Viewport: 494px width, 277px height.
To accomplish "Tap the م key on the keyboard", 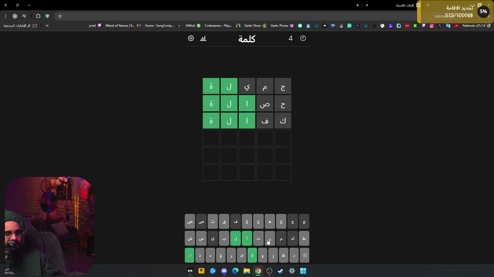I will tap(281, 239).
